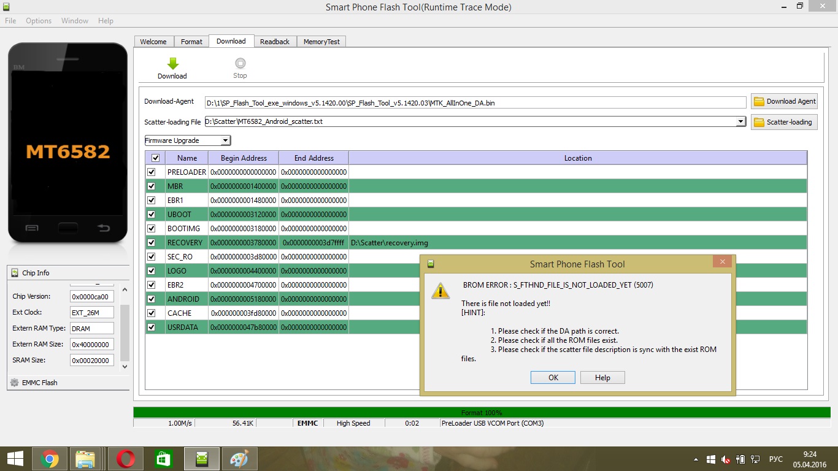
Task: Click the green Download arrow icon
Action: [x=172, y=64]
